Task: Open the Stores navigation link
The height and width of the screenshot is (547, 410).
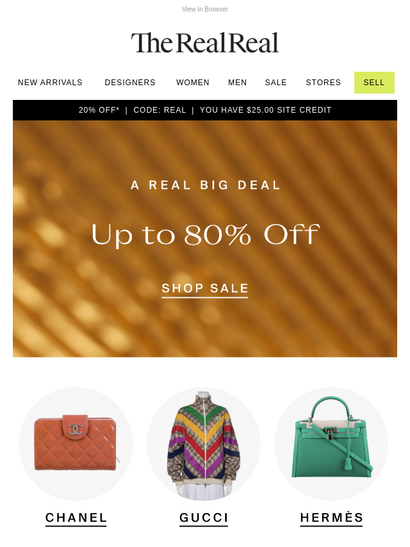Action: (323, 83)
